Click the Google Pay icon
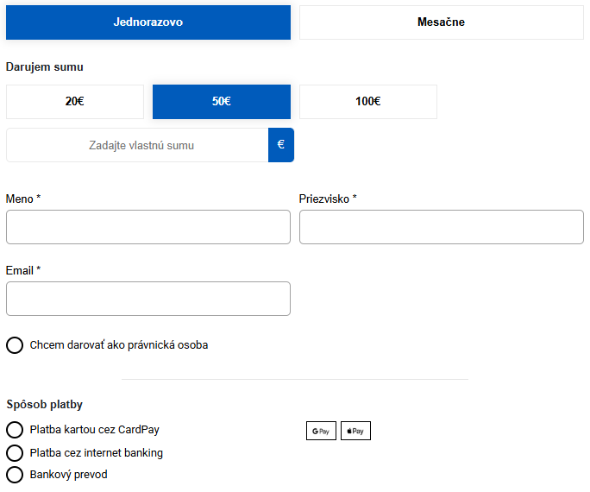590x492 pixels. pyautogui.click(x=321, y=431)
